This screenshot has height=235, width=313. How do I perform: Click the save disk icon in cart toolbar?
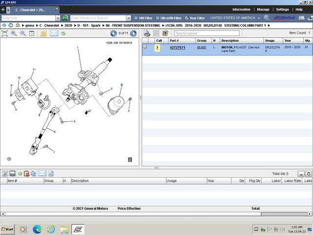click(x=12, y=173)
